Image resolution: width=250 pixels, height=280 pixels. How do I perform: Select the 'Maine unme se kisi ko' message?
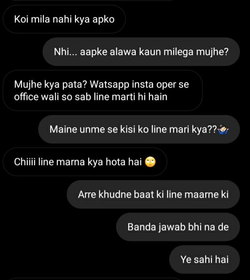139,129
